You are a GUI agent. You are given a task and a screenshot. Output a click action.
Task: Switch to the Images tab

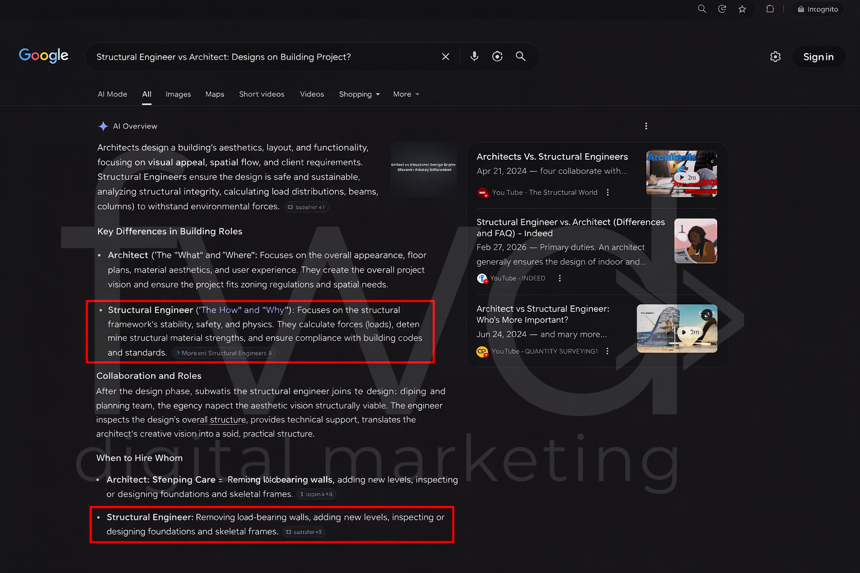tap(178, 94)
